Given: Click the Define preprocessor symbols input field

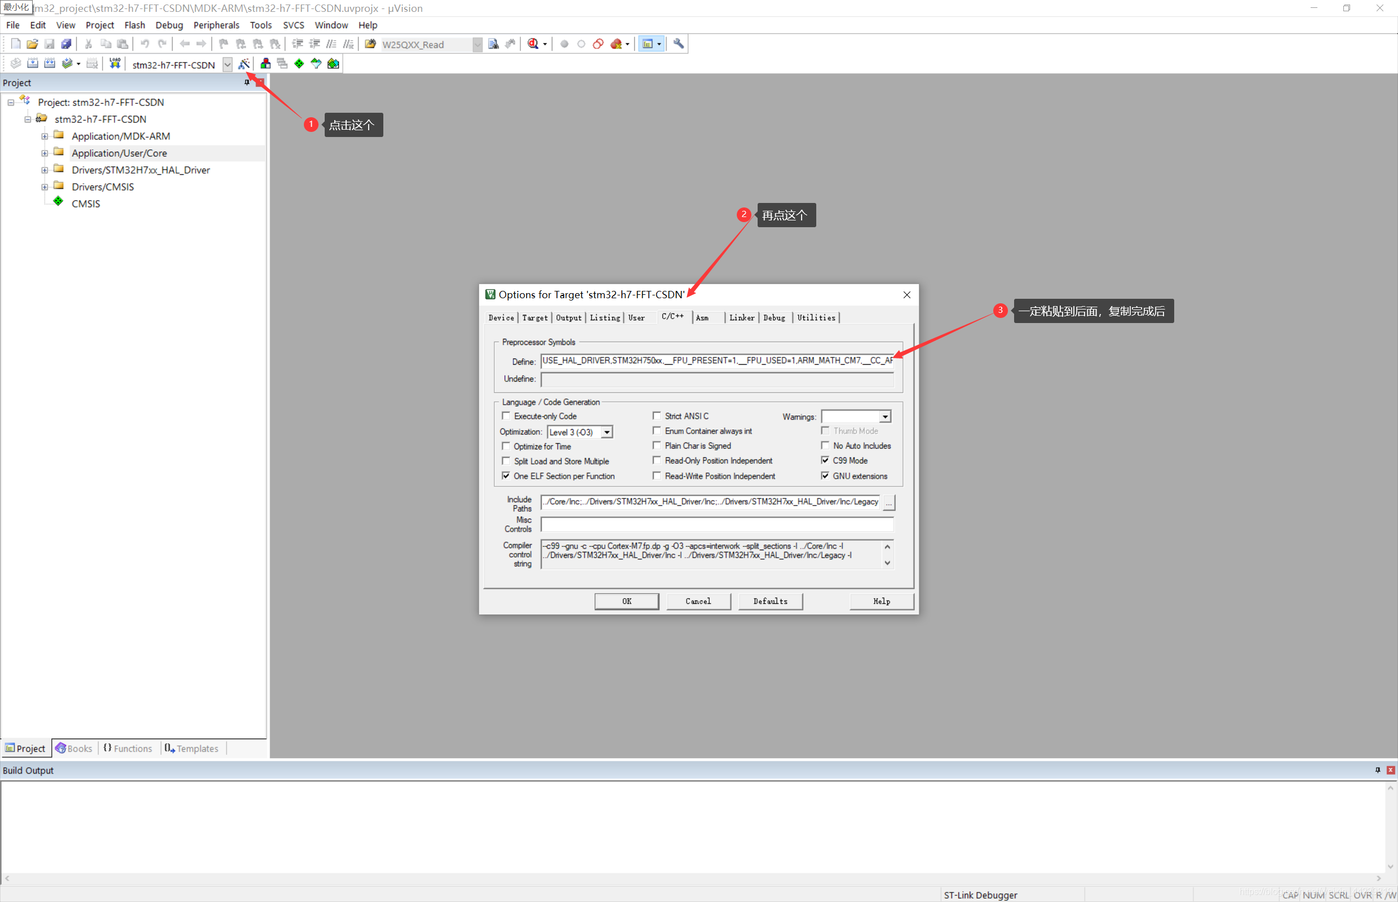Looking at the screenshot, I should coord(719,360).
